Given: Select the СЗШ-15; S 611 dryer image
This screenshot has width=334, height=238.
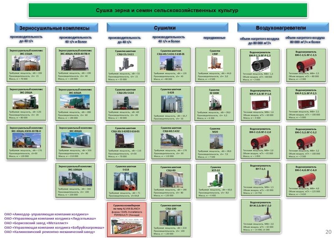Looking at the screenshot, I should coord(126,64).
